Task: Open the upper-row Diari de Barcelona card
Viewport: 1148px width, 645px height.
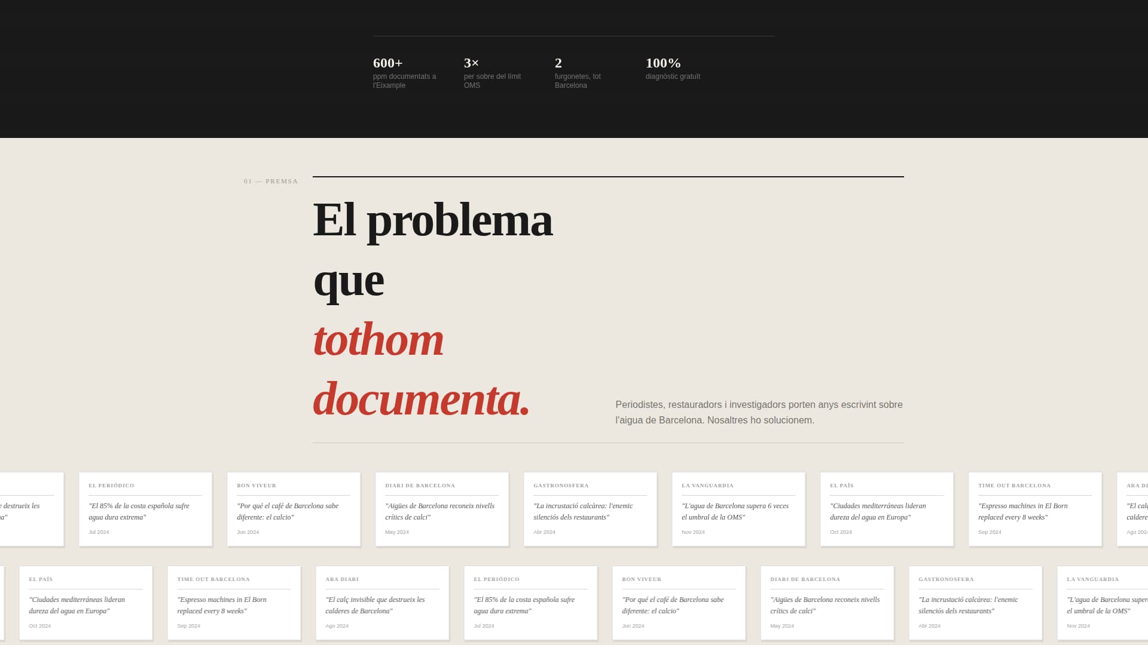Action: 442,509
